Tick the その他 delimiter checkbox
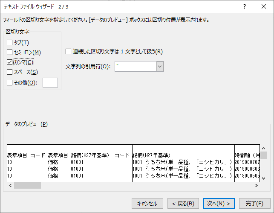274x213 pixels. point(10,82)
